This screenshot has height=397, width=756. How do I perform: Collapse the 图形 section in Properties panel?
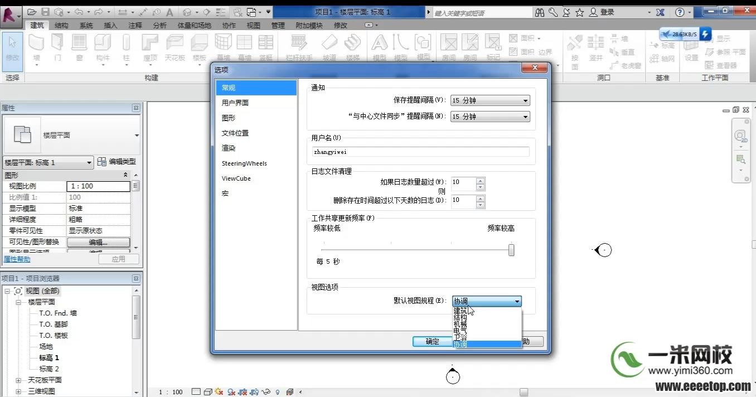125,175
